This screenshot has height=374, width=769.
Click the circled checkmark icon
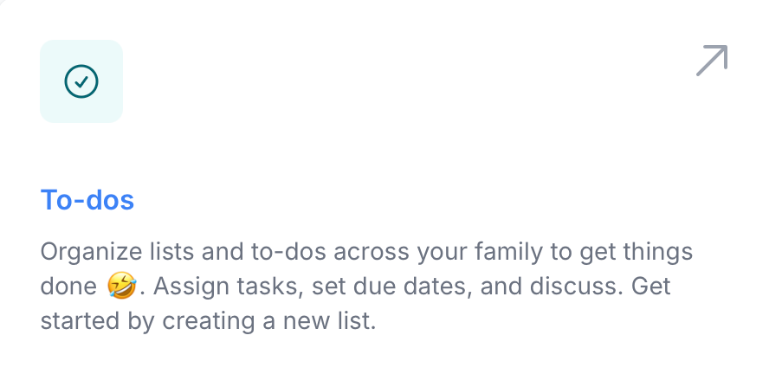point(81,81)
